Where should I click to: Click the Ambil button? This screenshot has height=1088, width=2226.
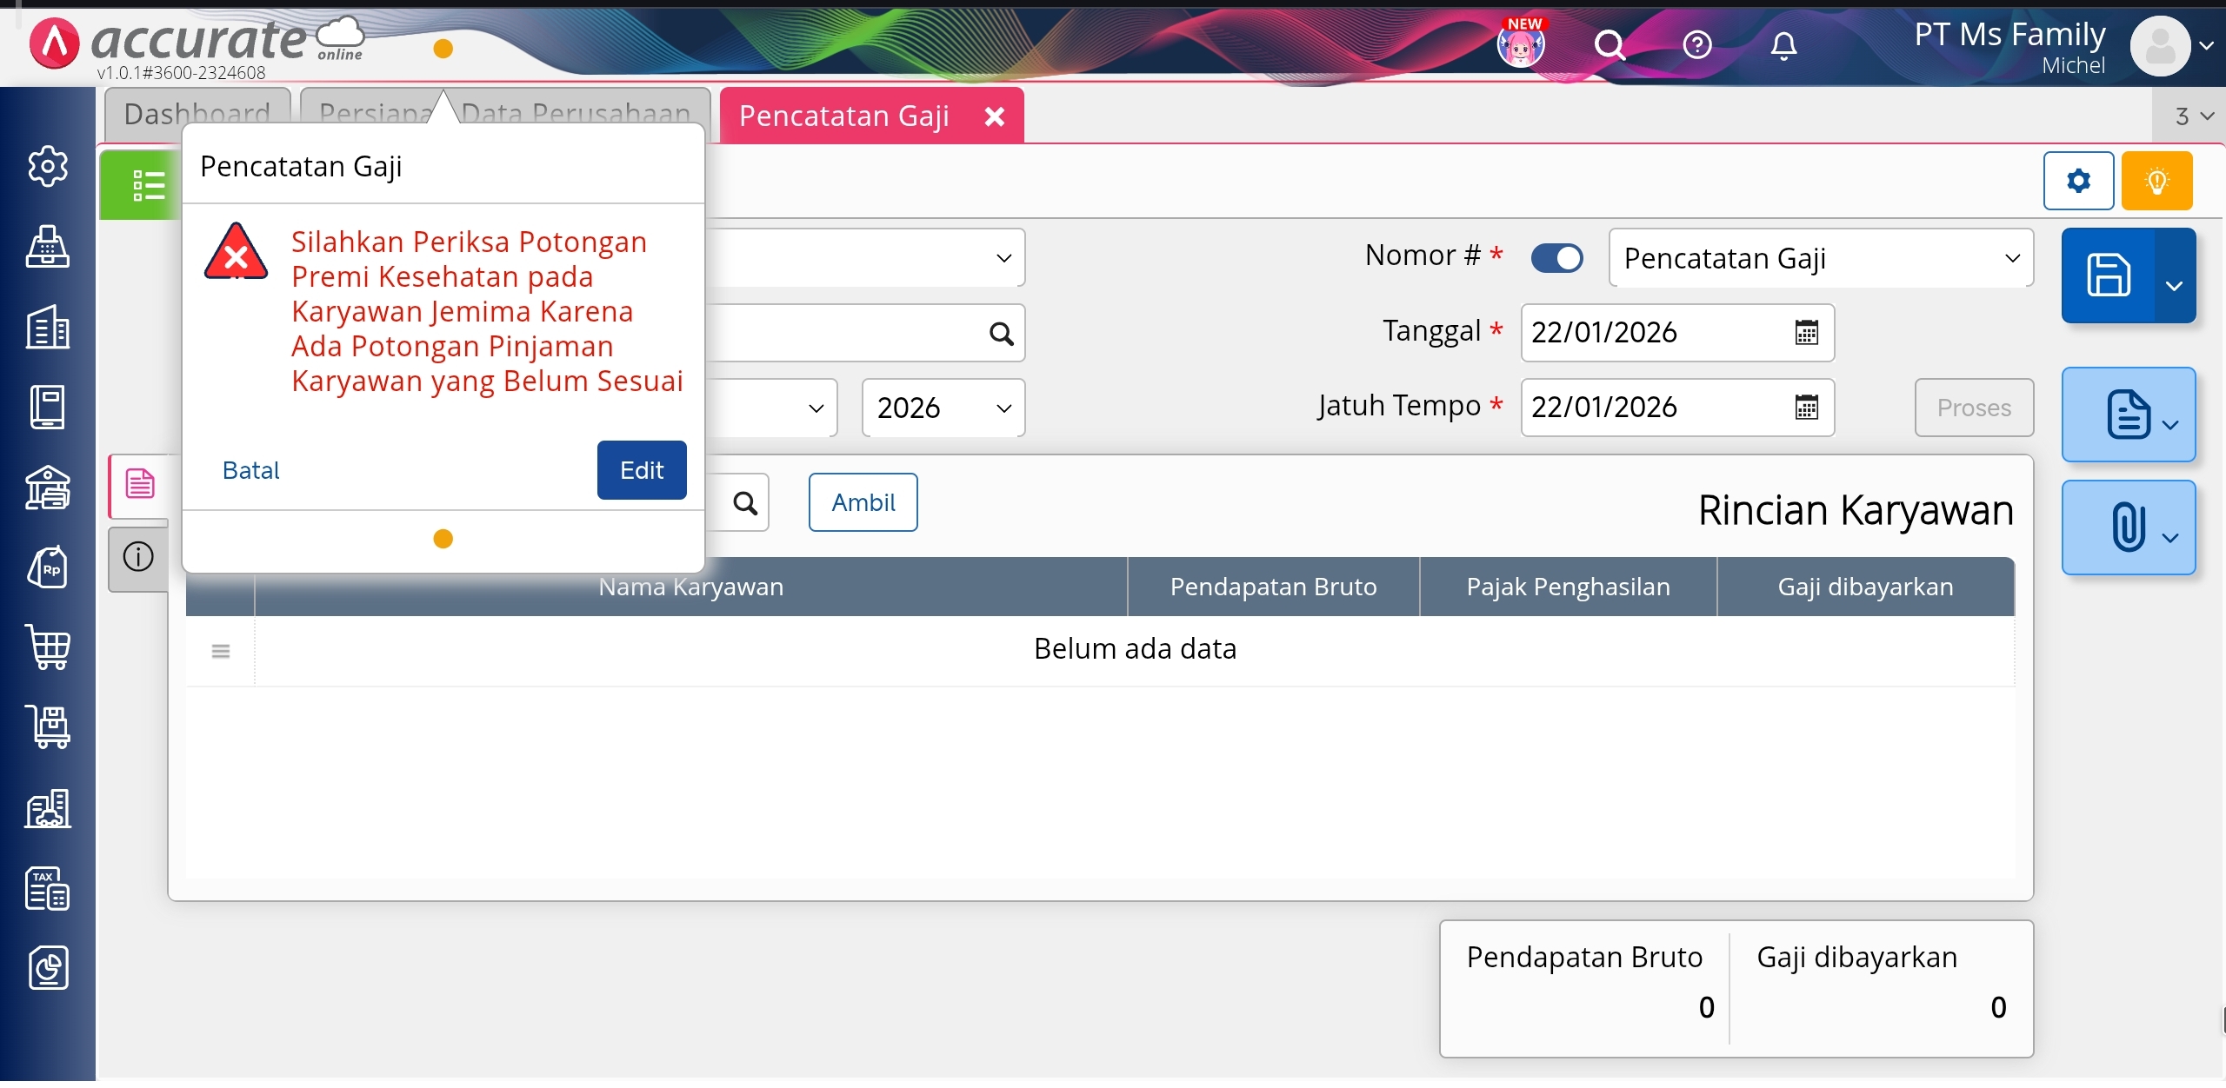[863, 502]
